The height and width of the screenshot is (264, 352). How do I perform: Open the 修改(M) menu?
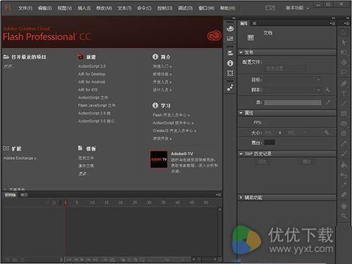(x=104, y=8)
